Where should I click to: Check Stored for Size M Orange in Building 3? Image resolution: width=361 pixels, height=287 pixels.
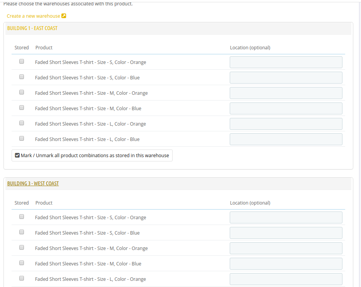tap(22, 247)
